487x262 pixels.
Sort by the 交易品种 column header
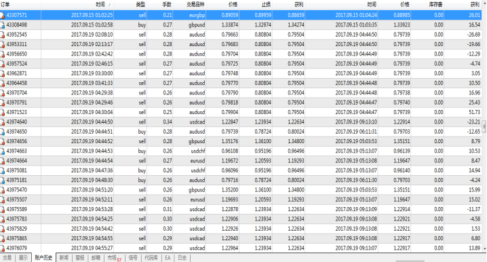pyautogui.click(x=195, y=5)
